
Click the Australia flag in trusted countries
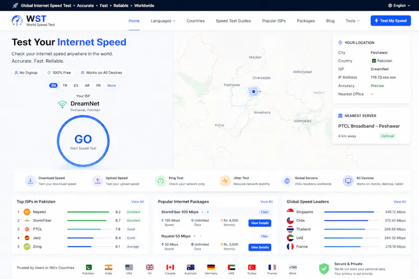click(190, 267)
